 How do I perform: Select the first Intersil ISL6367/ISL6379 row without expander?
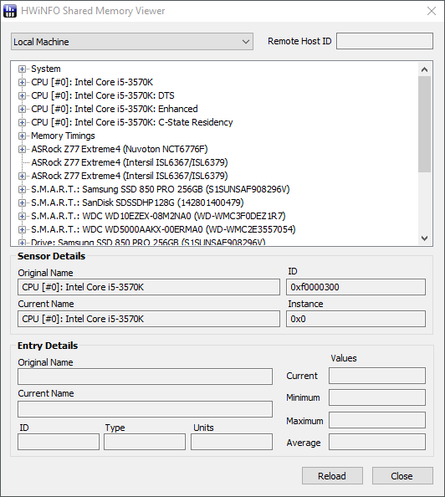pyautogui.click(x=130, y=162)
